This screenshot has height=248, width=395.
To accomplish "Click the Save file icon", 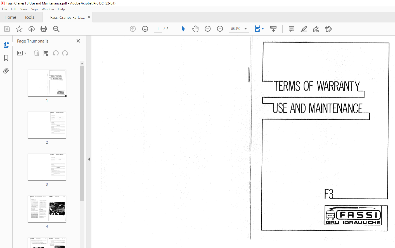I will pos(7,29).
